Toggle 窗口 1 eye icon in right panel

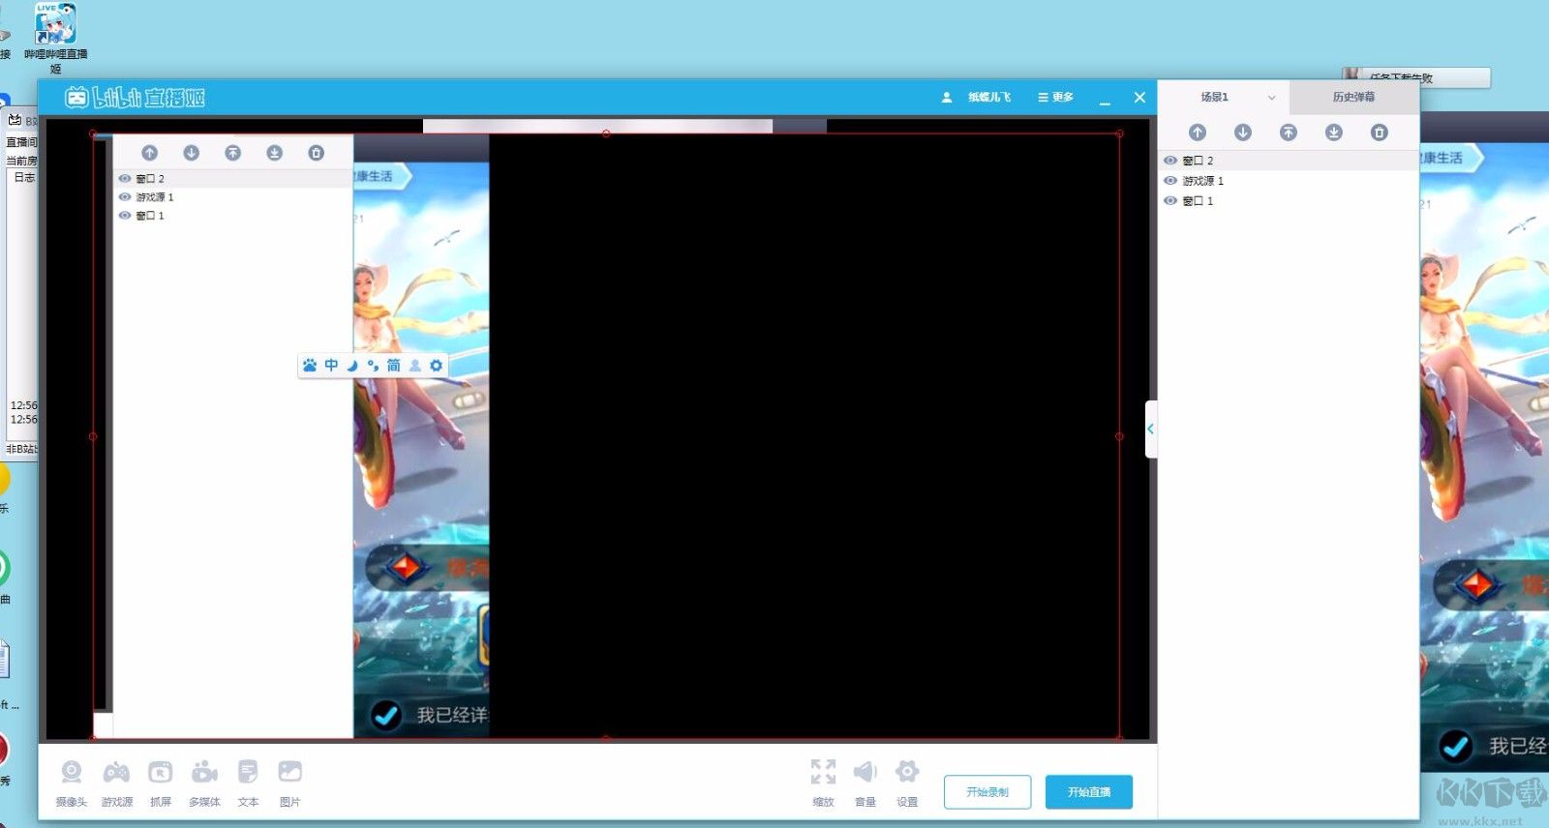coord(1170,201)
